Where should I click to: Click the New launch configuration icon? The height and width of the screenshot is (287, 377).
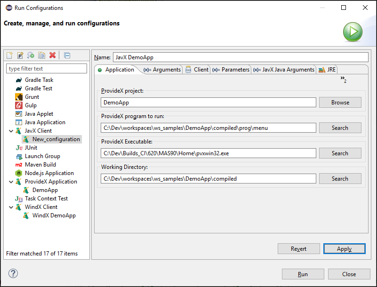[9, 56]
